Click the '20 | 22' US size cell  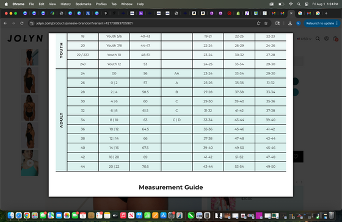coord(114,167)
